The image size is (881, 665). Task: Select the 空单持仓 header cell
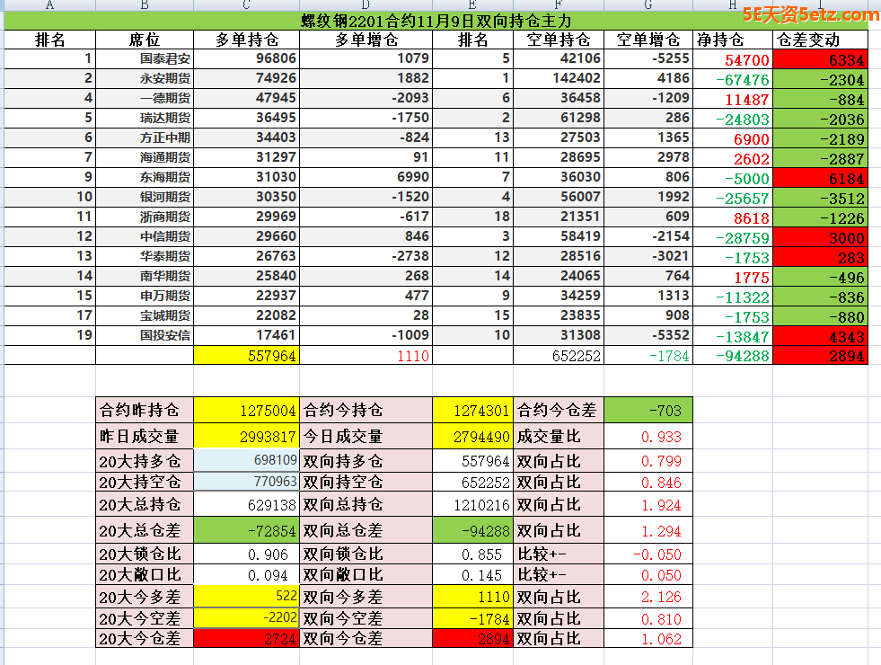[559, 40]
